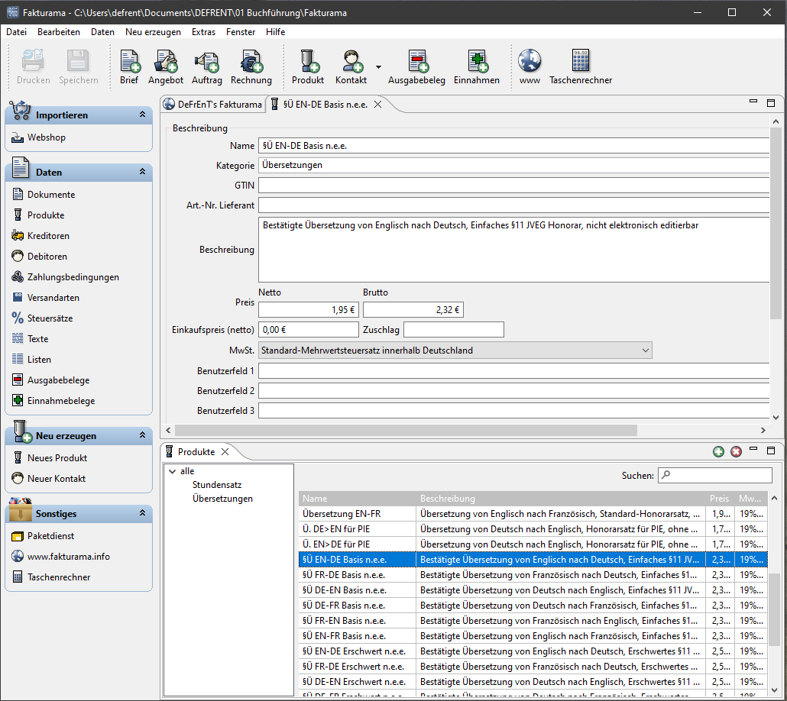Screen dimensions: 787x701
Task: Select row 'Übersetzung EN-FR'
Action: point(533,514)
